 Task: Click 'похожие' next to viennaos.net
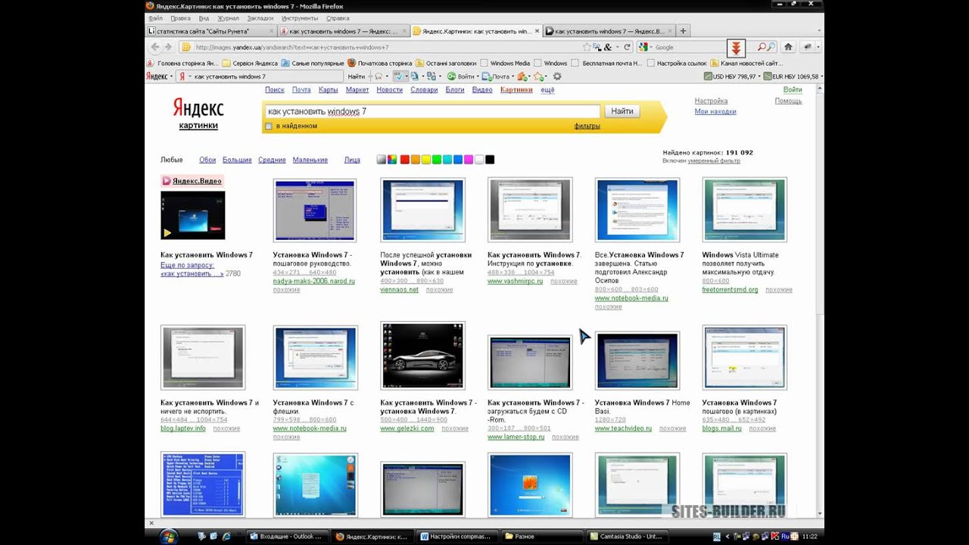(x=439, y=290)
